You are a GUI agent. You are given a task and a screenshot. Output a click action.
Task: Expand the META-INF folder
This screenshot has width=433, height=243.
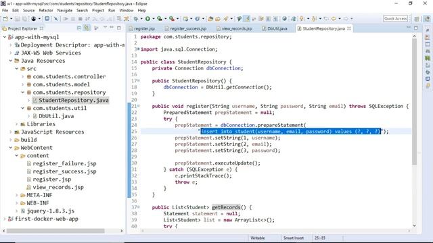[x=16, y=195]
